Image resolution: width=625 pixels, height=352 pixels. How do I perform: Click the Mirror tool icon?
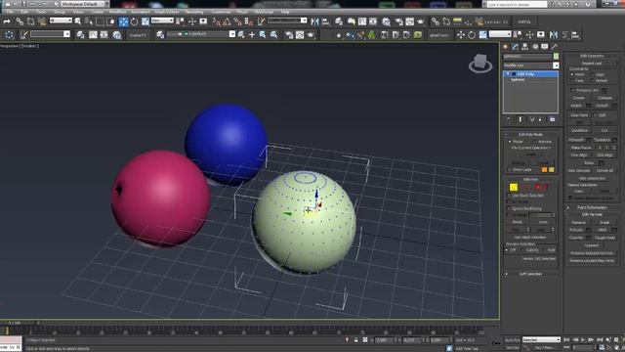314,22
